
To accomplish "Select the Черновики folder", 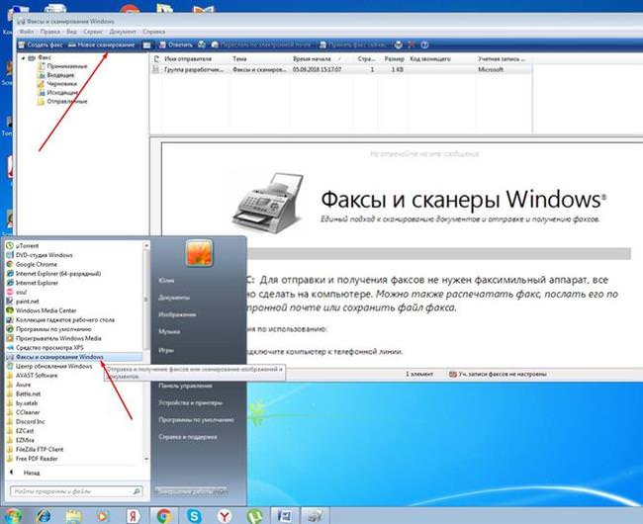I will [57, 84].
